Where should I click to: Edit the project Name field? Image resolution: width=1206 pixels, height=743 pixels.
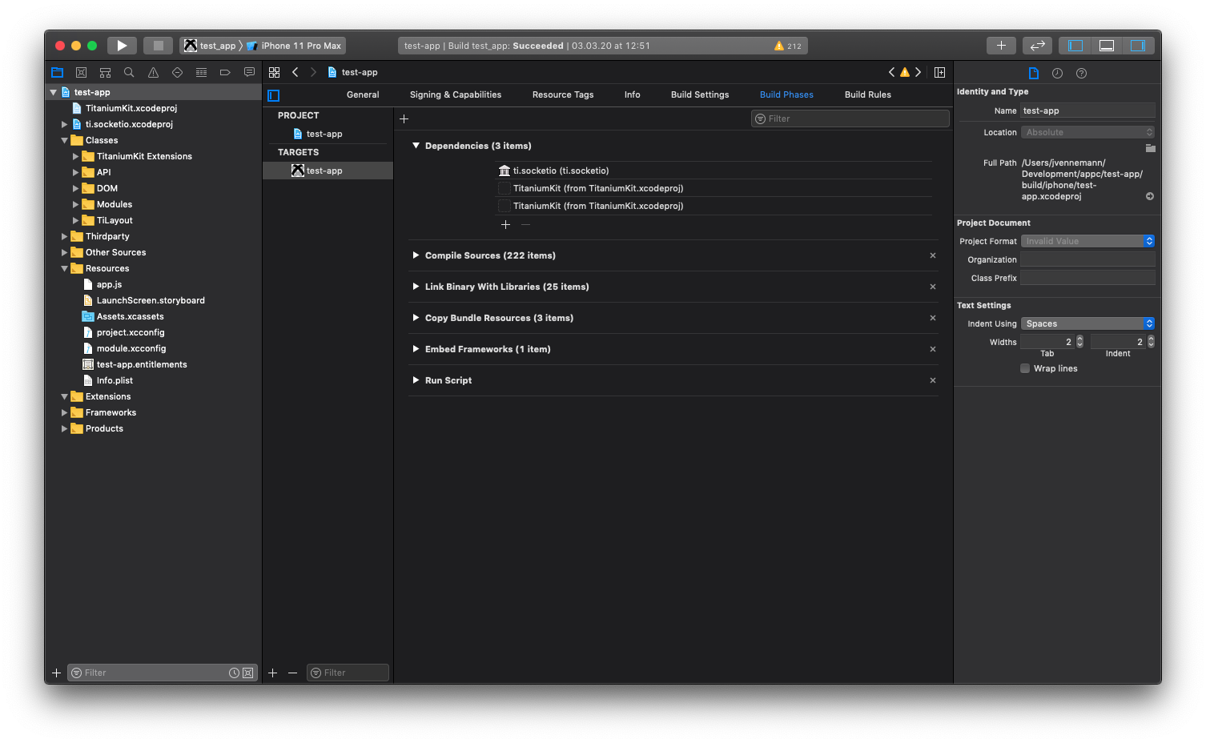[x=1087, y=110]
